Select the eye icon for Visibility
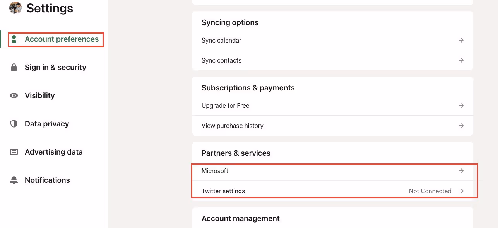The image size is (498, 228). point(14,95)
